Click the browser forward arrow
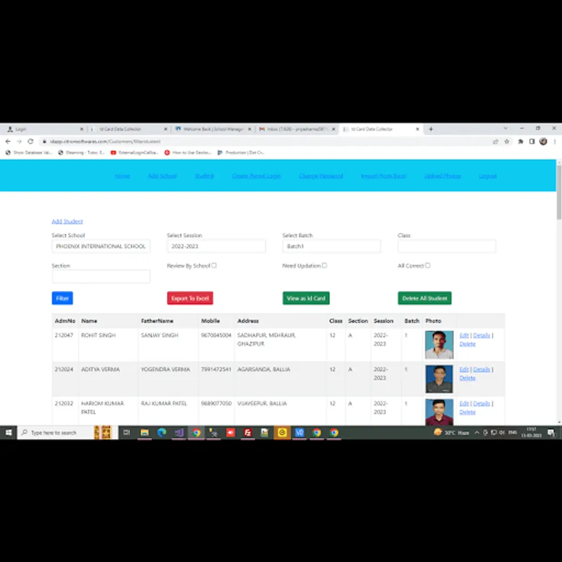This screenshot has height=562, width=562. click(x=19, y=142)
